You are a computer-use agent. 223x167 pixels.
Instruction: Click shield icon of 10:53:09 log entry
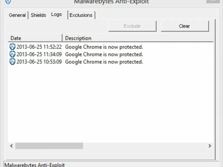(x=12, y=62)
